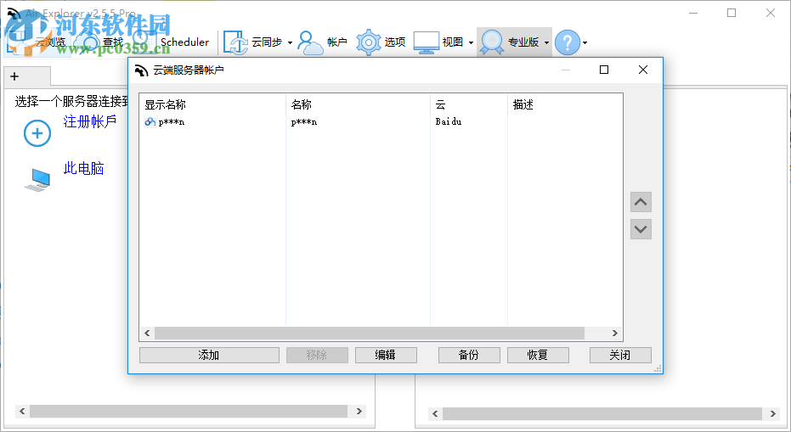
Task: Sort by 描述 column header
Action: click(x=523, y=104)
